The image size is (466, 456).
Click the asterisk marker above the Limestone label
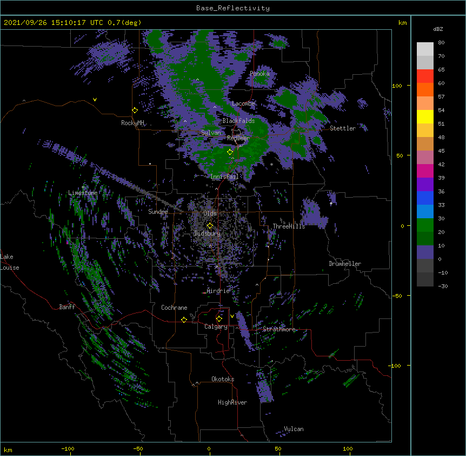pyautogui.click(x=83, y=187)
